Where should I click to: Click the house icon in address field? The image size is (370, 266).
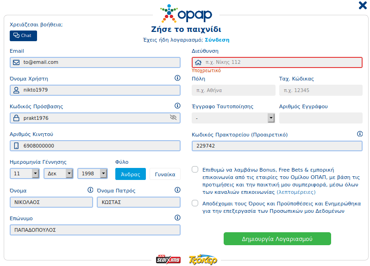(198, 62)
